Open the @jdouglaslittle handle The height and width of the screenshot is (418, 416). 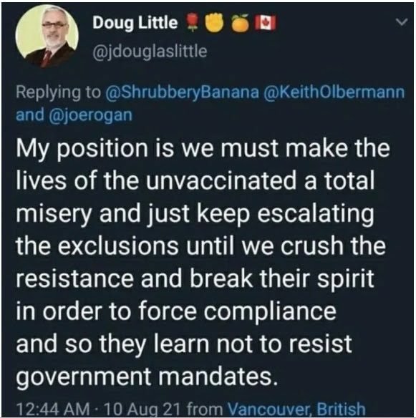(150, 52)
